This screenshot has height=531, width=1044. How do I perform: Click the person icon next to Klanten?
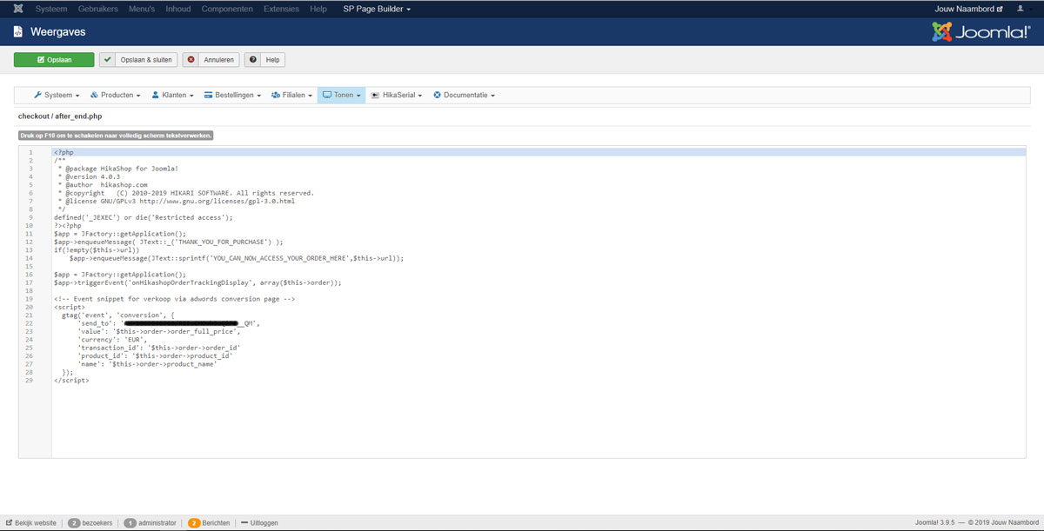click(155, 95)
